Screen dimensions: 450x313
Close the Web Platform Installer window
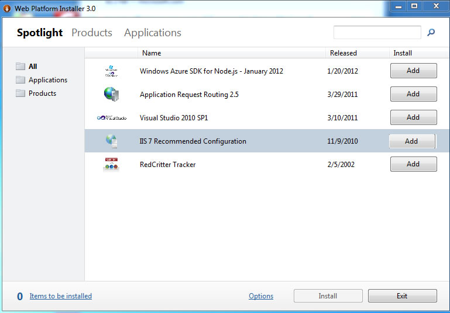(x=436, y=6)
